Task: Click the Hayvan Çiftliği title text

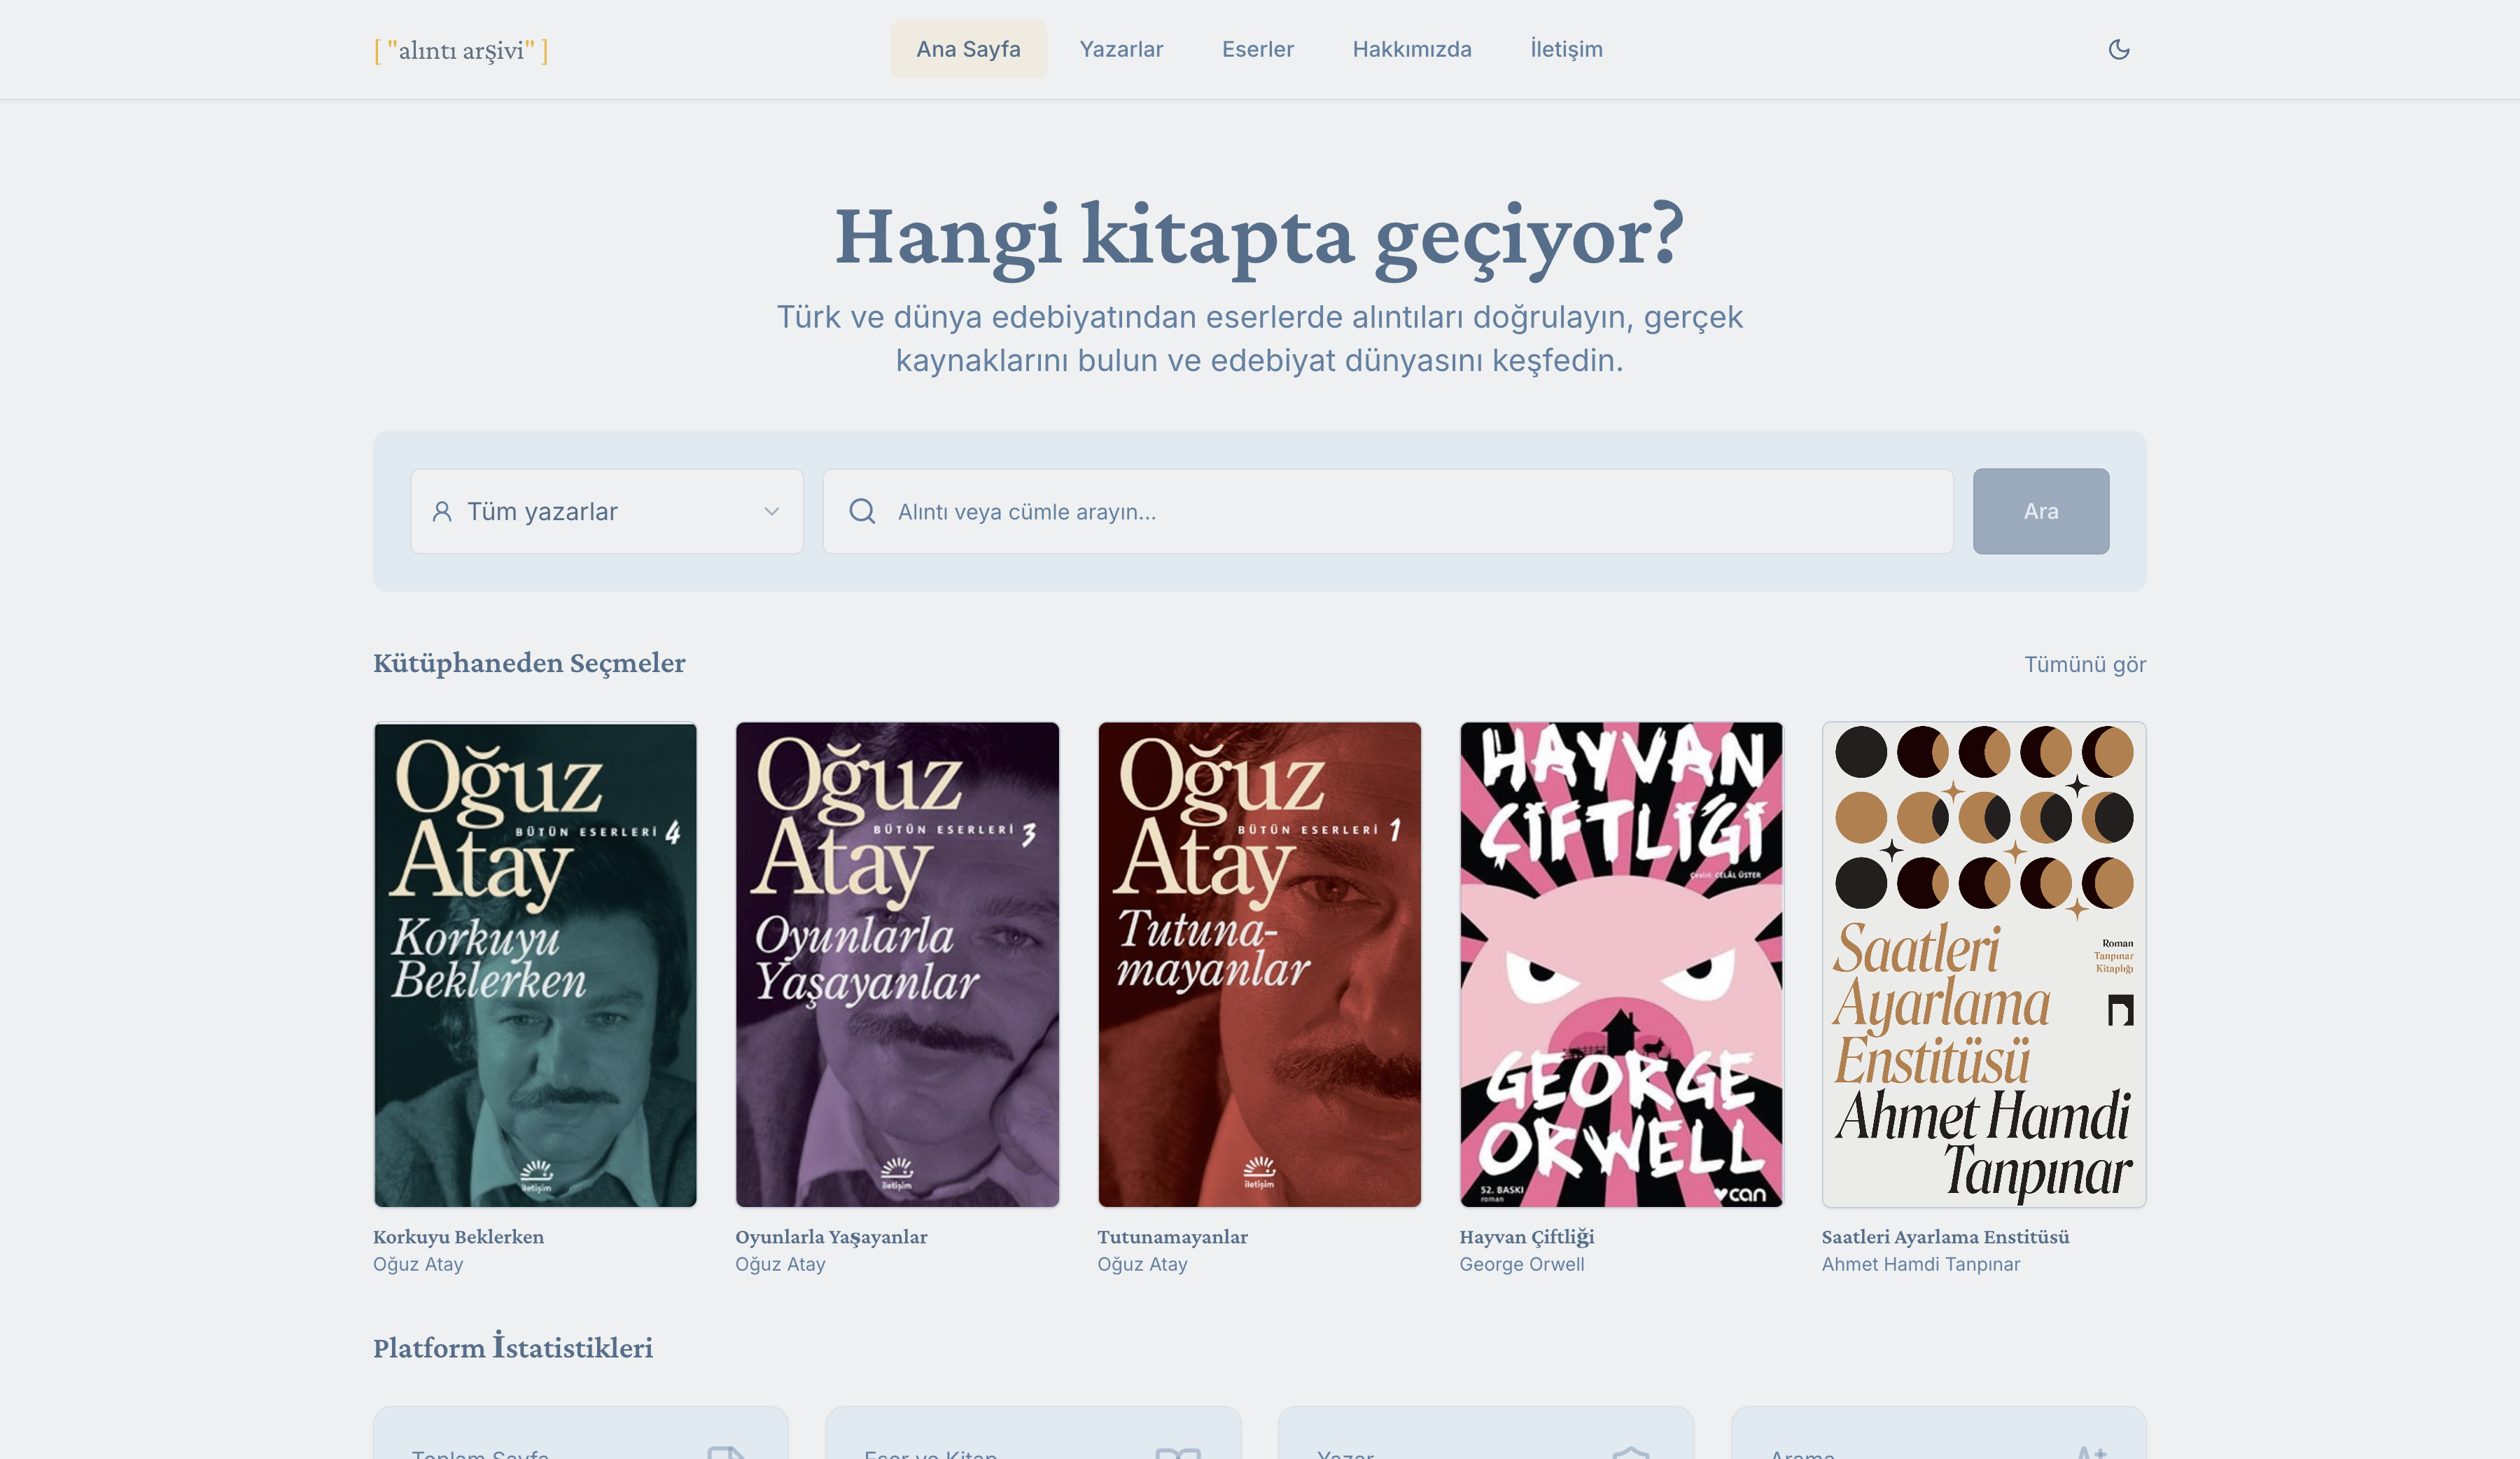Action: 1526,1236
